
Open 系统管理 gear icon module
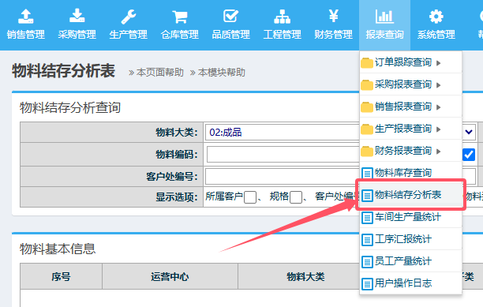tap(436, 25)
